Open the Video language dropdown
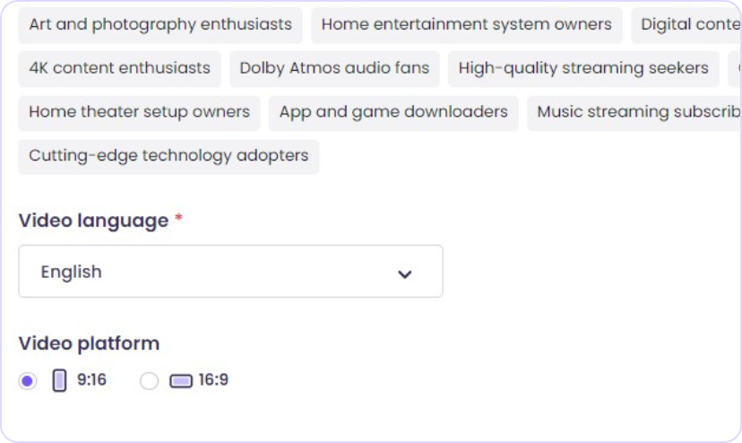The height and width of the screenshot is (443, 742). pyautogui.click(x=230, y=272)
